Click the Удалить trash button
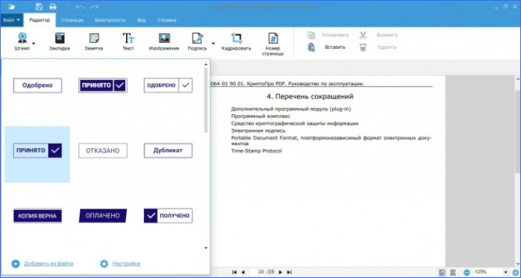This screenshot has width=521, height=278. pyautogui.click(x=378, y=47)
